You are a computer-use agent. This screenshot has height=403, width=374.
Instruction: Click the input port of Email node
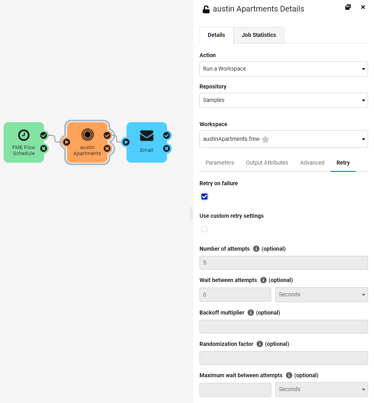[126, 142]
